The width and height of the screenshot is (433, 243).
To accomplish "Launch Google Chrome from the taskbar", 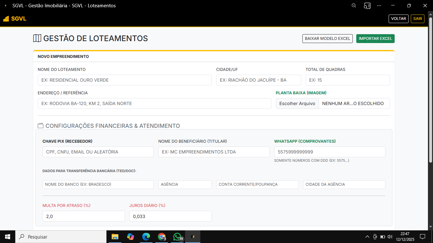I will pos(162,237).
